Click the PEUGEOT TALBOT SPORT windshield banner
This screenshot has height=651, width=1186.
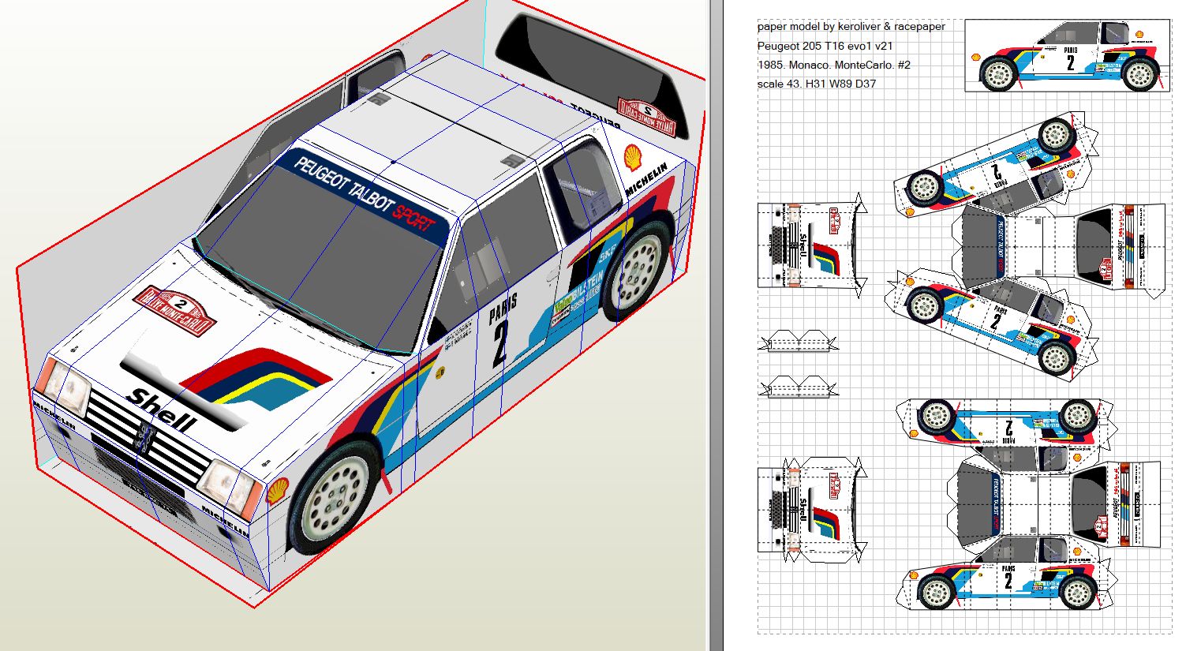[x=365, y=195]
